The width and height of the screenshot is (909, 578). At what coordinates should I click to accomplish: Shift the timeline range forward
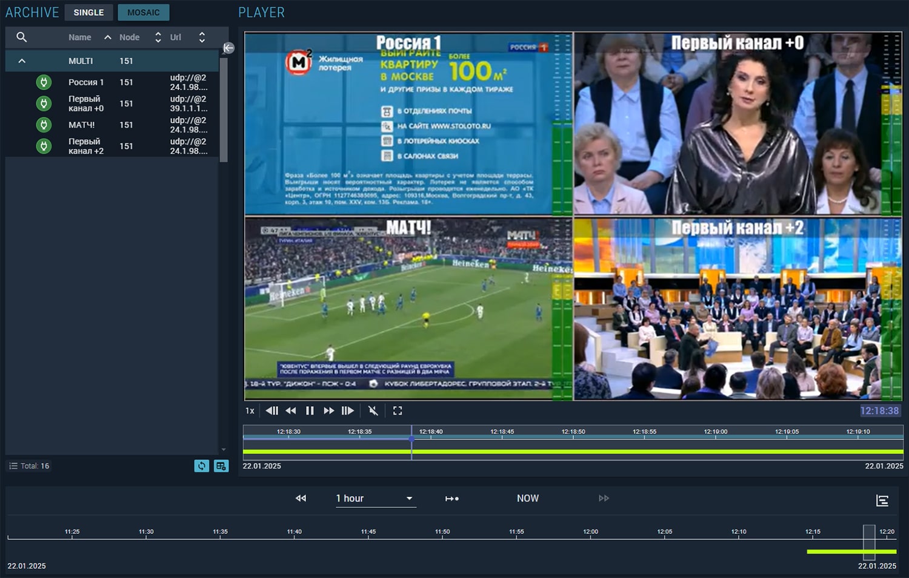tap(604, 498)
